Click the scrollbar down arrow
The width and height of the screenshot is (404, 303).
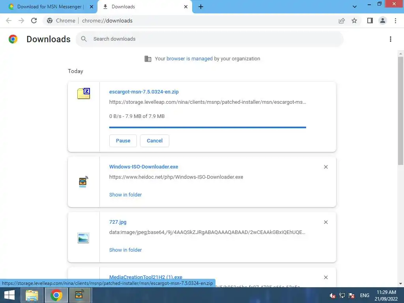(400, 284)
